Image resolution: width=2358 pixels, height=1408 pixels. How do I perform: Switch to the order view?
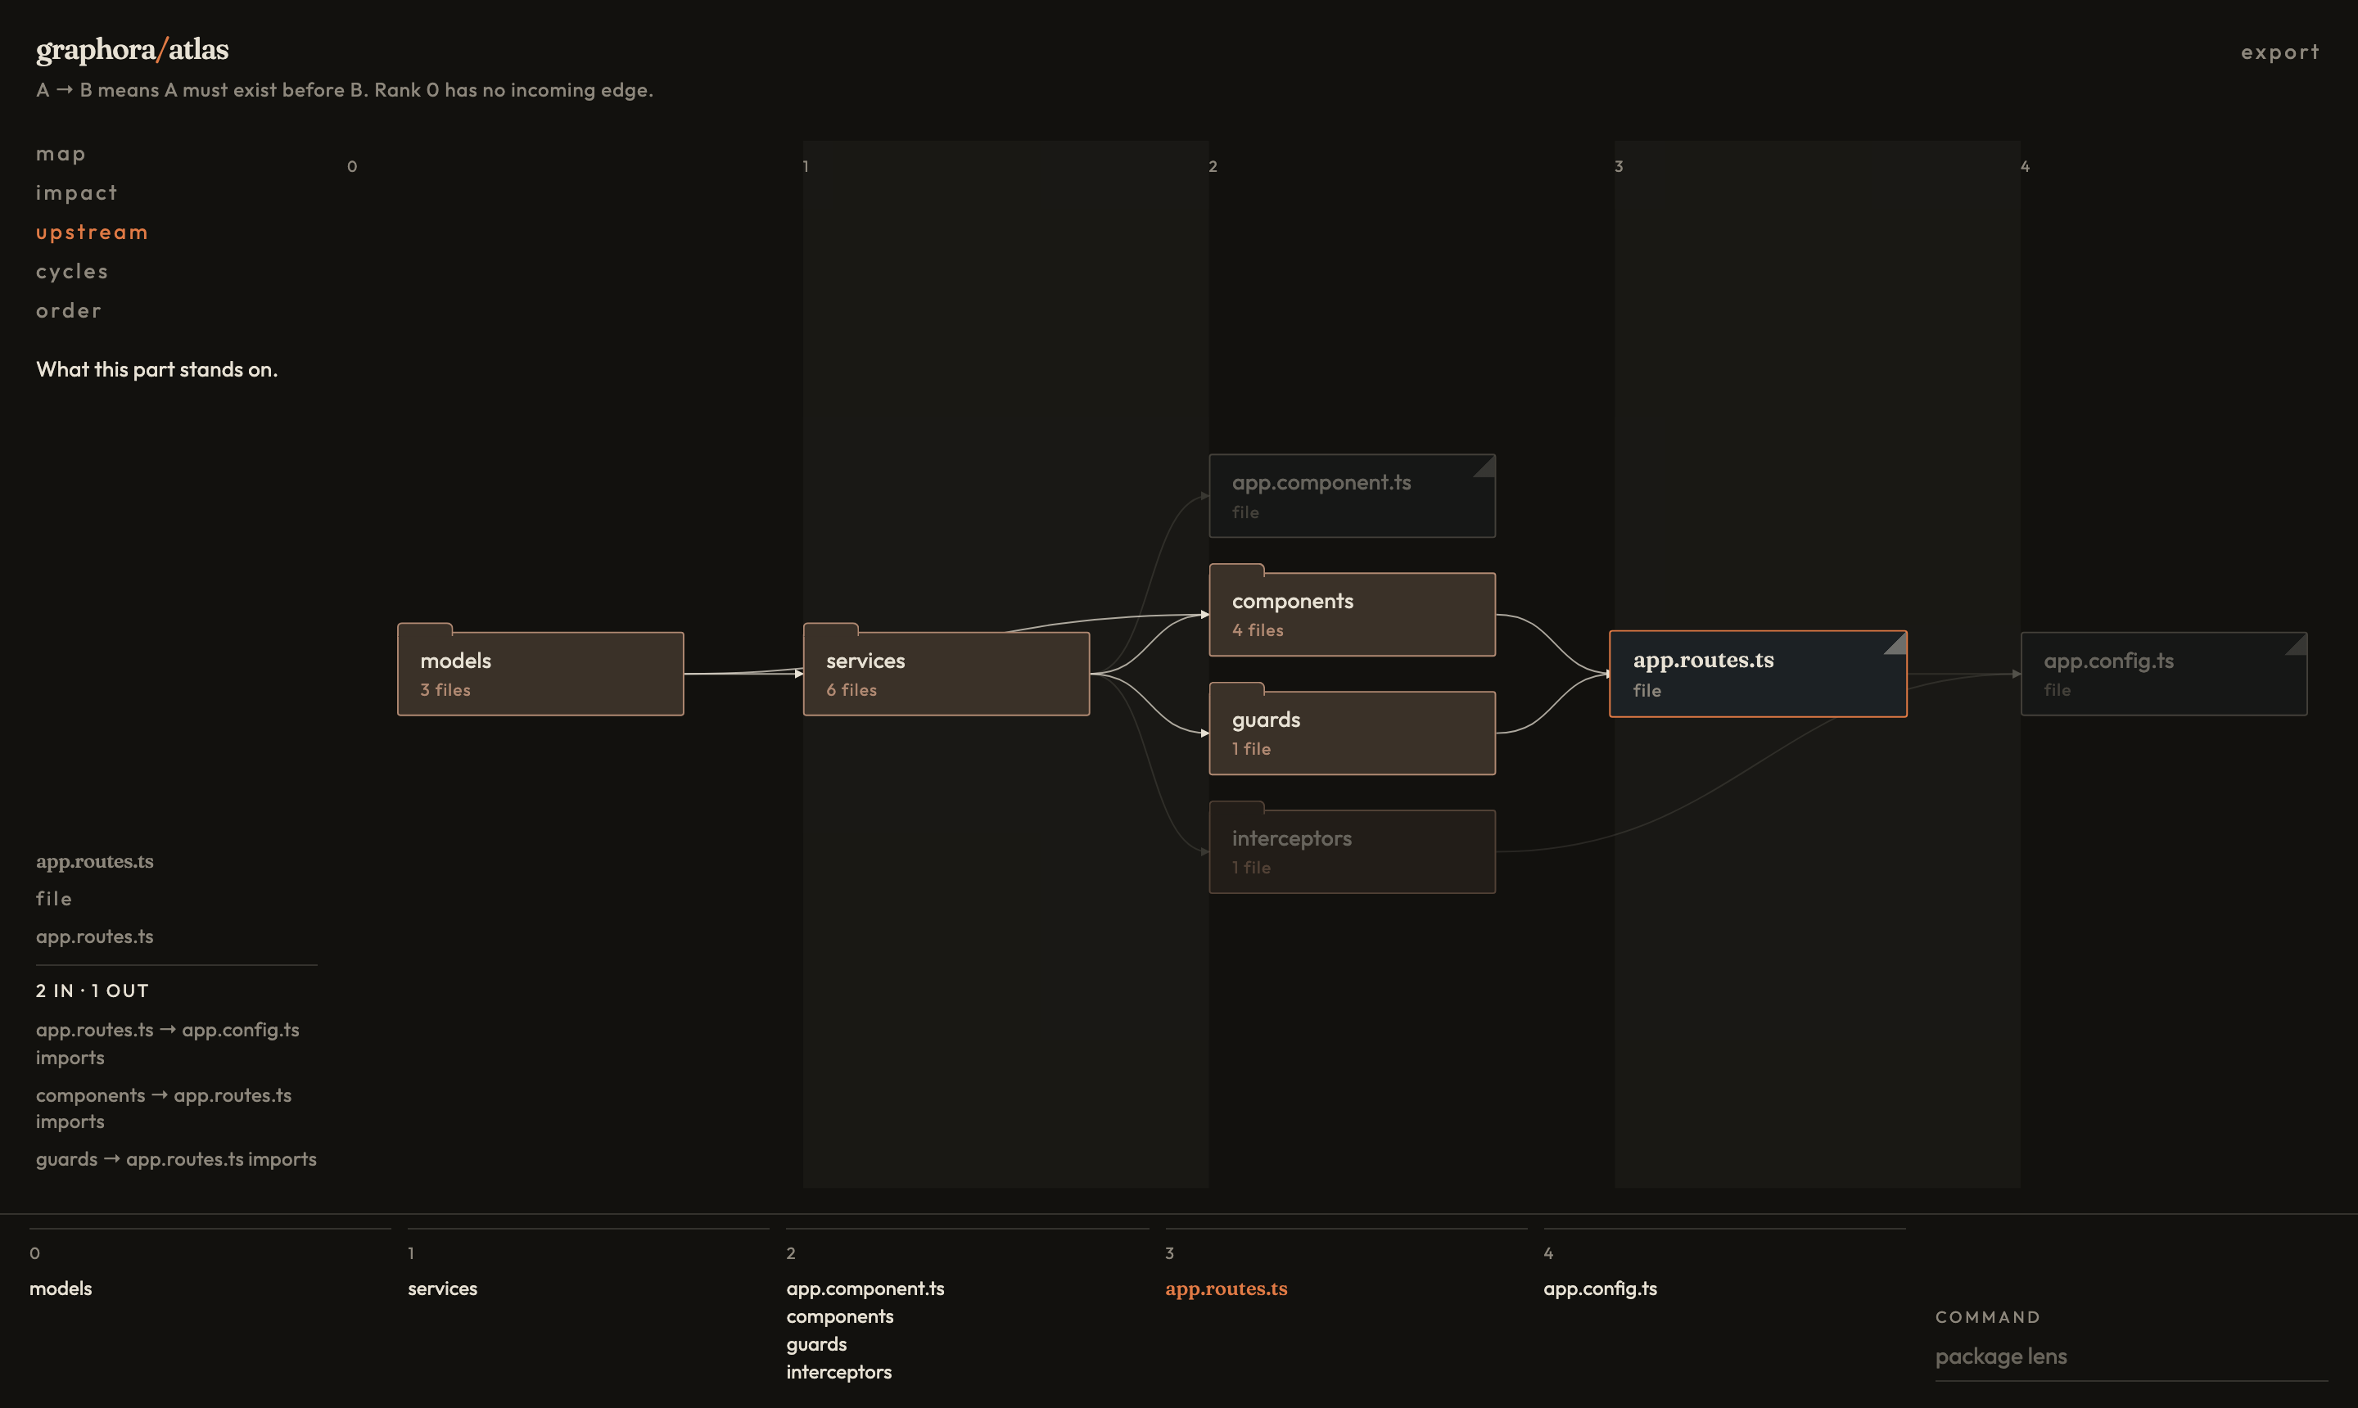click(x=68, y=310)
